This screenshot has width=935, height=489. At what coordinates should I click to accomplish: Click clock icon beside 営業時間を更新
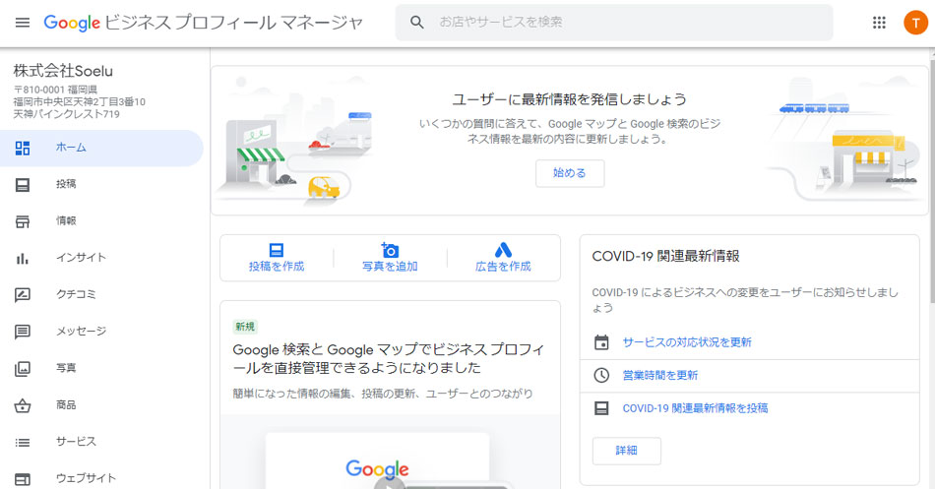click(601, 375)
